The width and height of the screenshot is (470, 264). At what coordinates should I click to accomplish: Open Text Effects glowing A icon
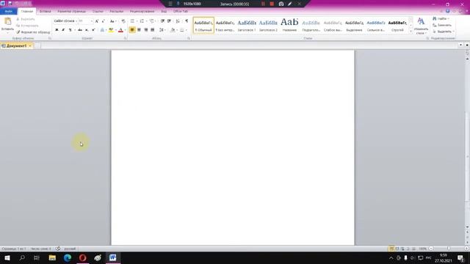pos(102,30)
